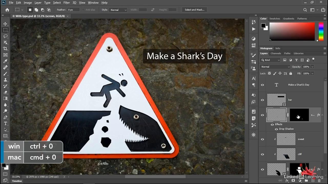328x184 pixels.
Task: Click the Feather input field
Action: [x=73, y=10]
